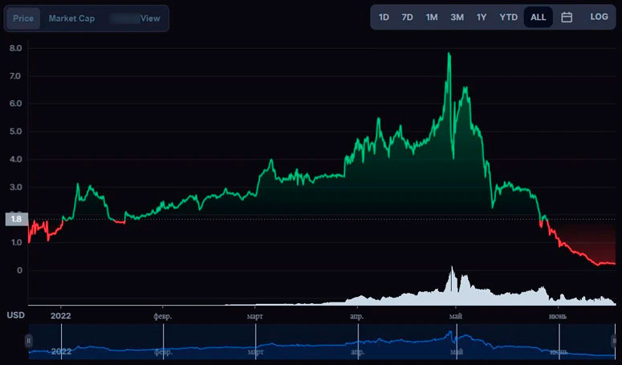Grab the left range slider handle

(x=29, y=341)
